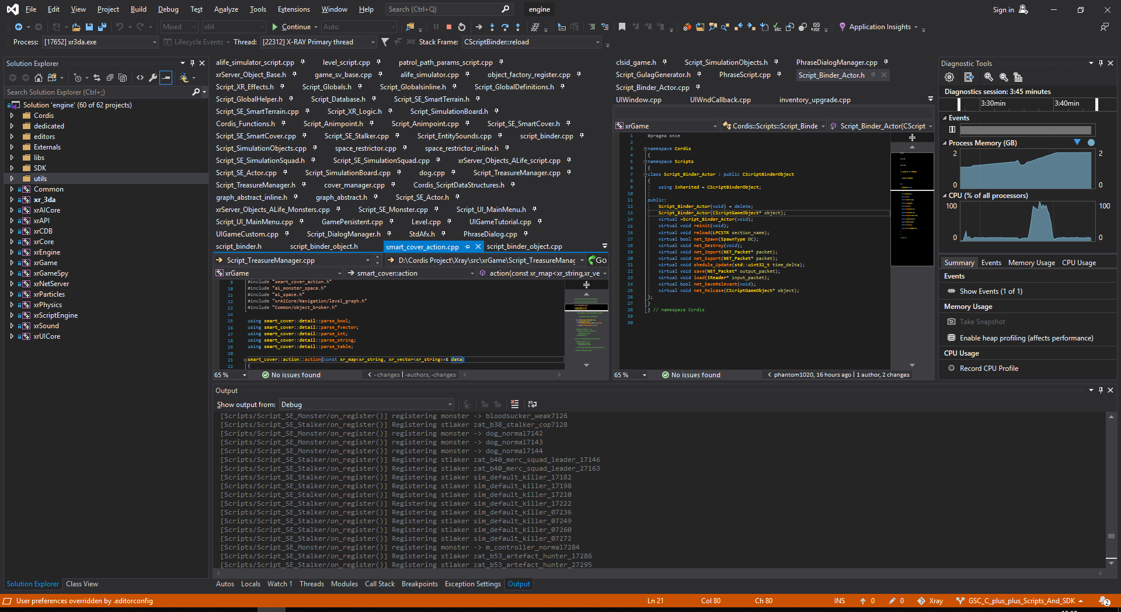Viewport: 1121px width, 612px height.
Task: Open the Analyze menu
Action: click(x=226, y=9)
